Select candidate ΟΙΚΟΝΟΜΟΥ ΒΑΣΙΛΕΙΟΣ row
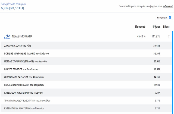 (86, 77)
